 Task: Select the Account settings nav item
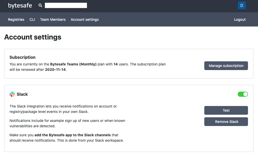click(85, 20)
